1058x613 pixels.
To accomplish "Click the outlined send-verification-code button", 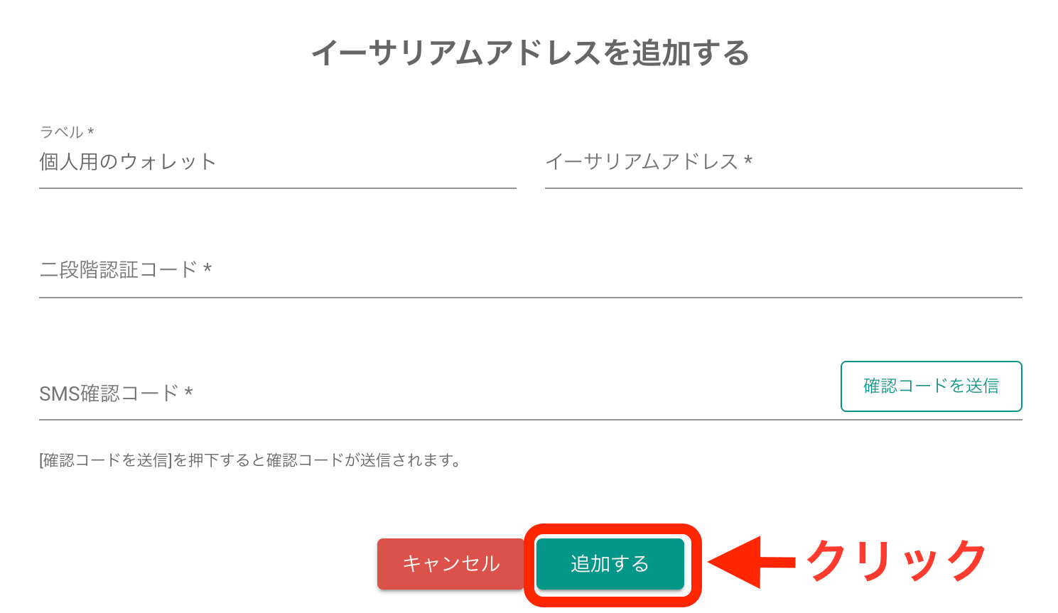I will [931, 386].
